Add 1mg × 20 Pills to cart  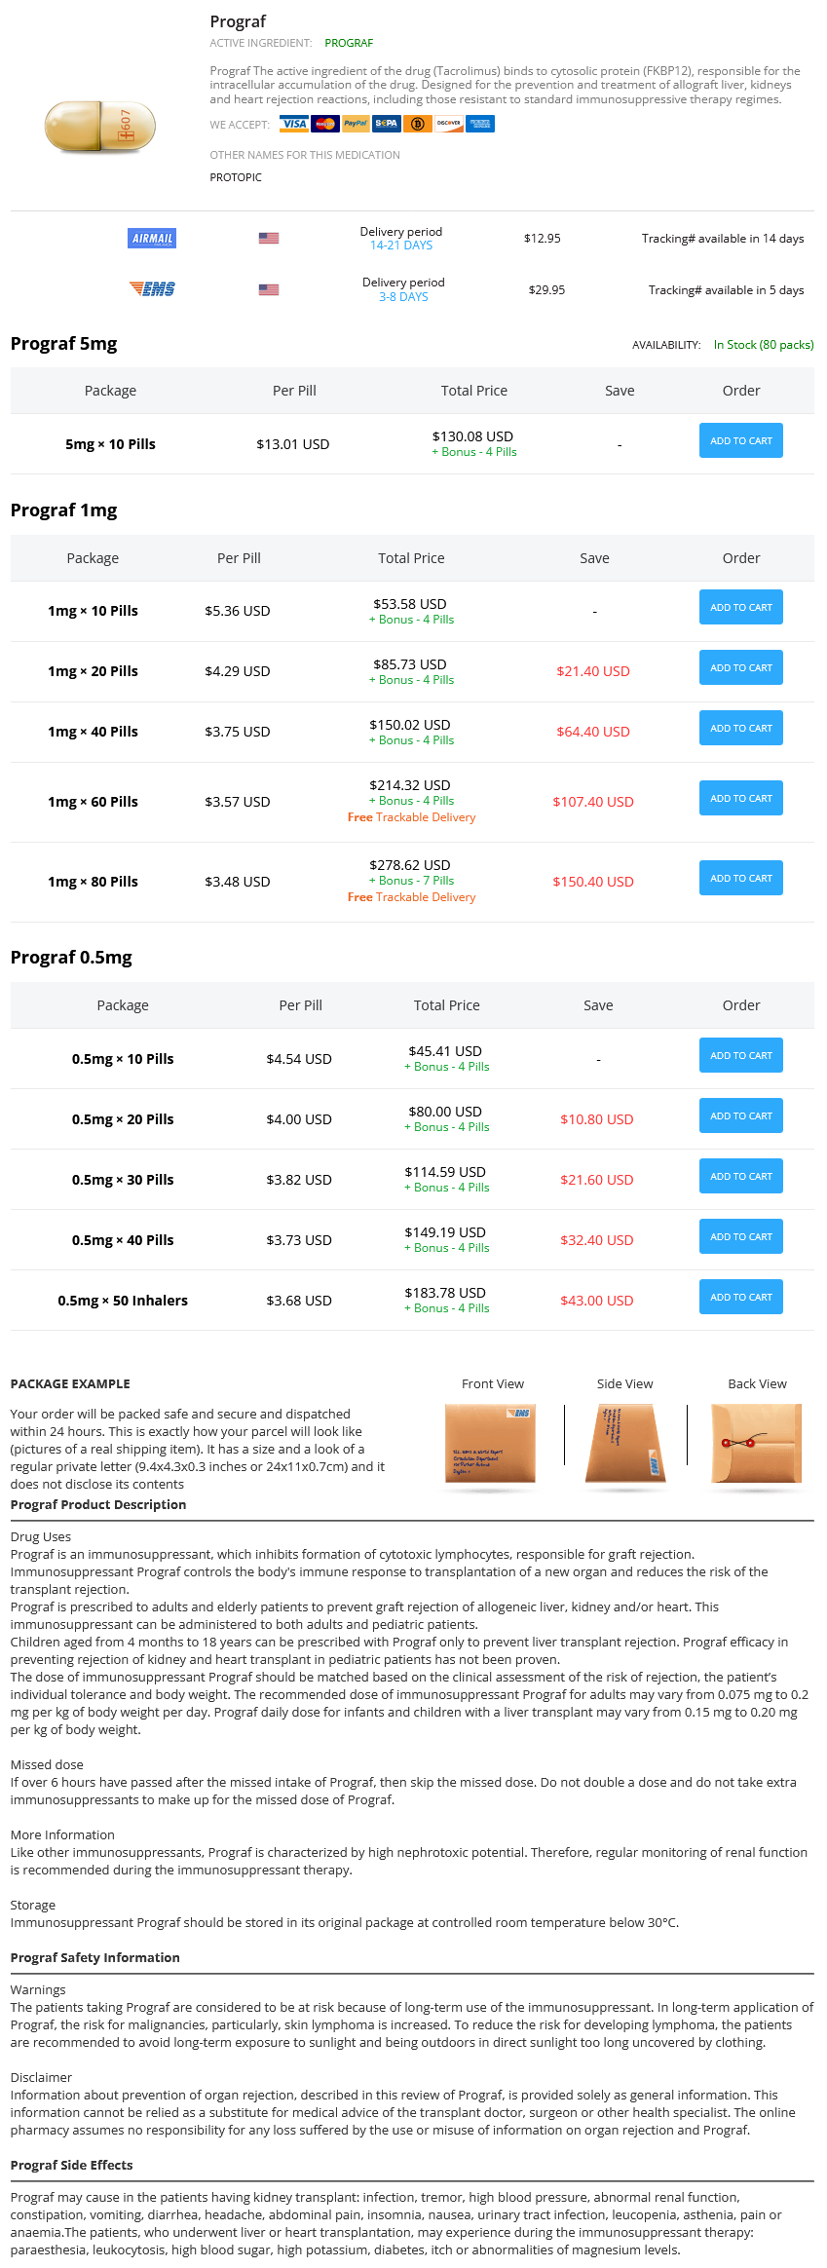(x=741, y=667)
